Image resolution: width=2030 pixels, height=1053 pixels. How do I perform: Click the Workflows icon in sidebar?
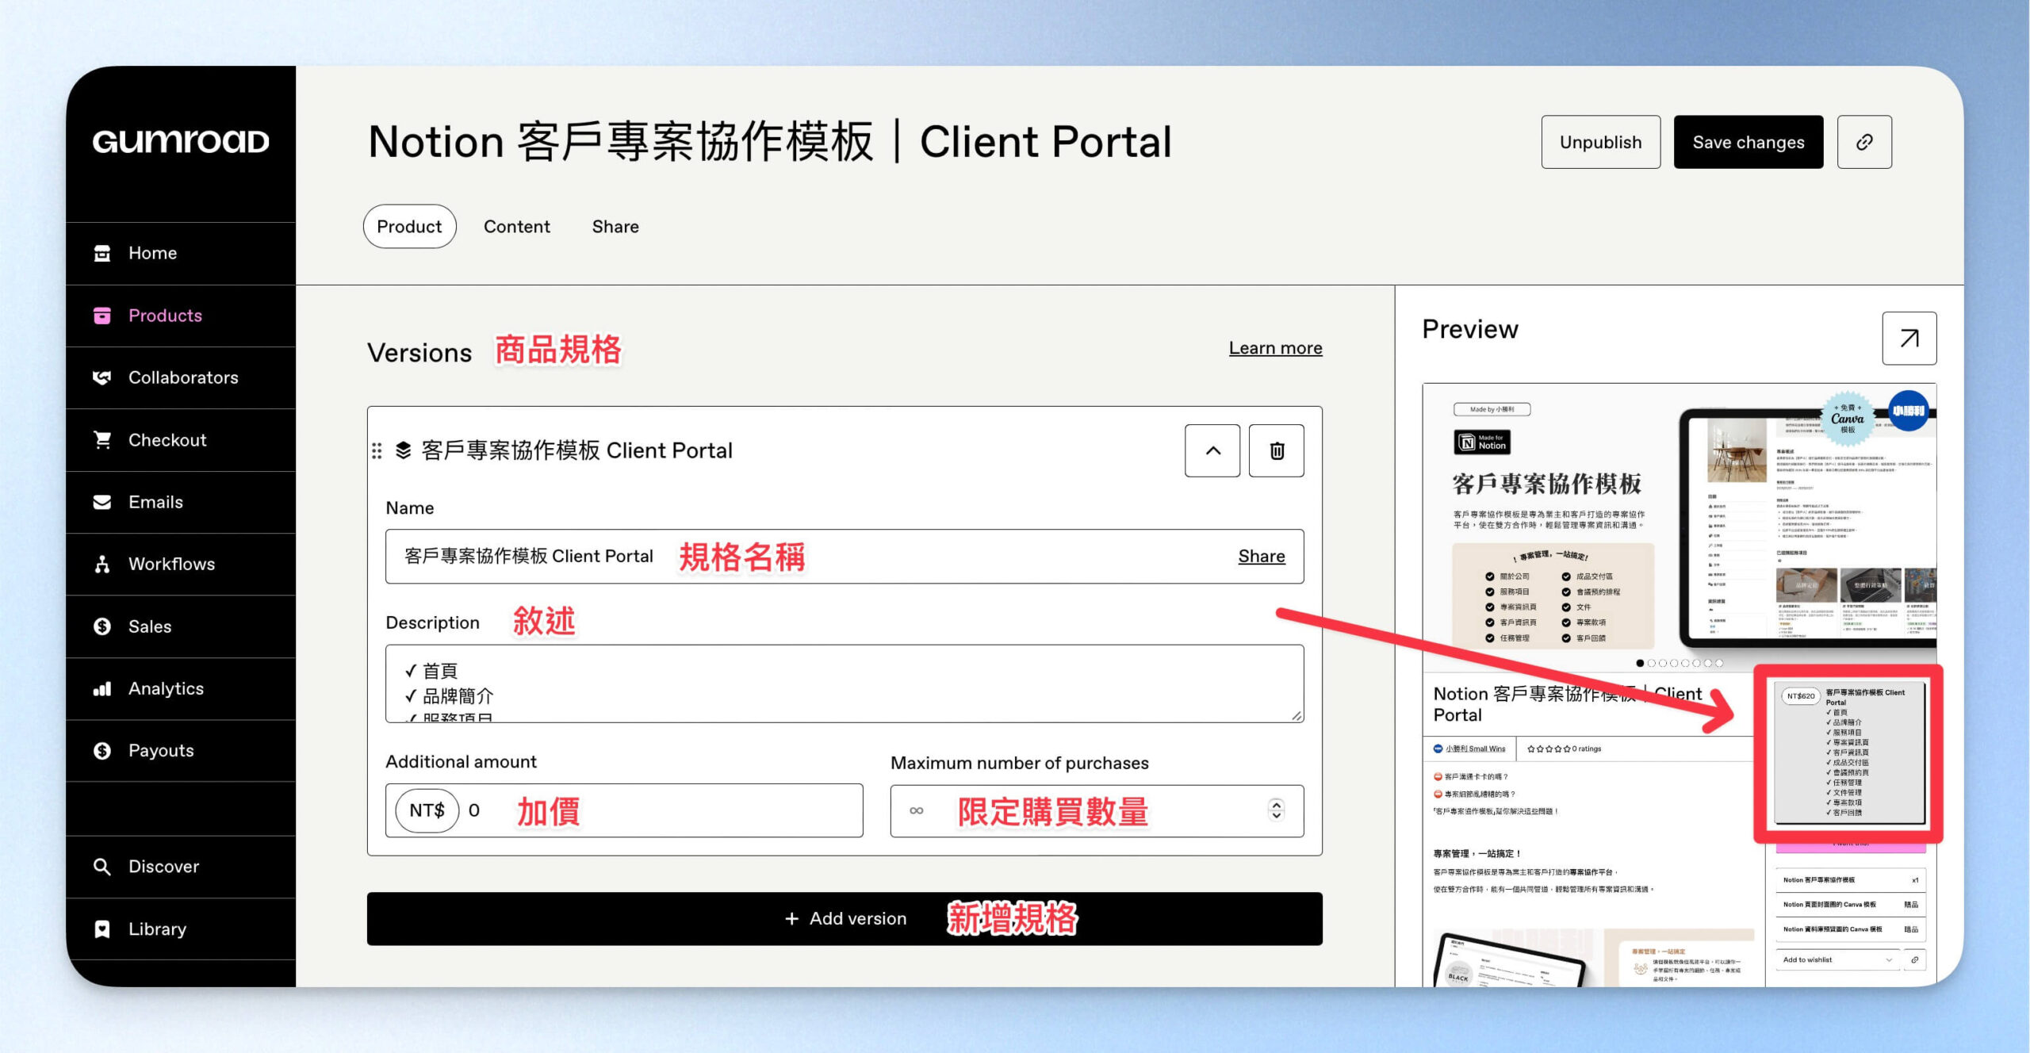(102, 564)
